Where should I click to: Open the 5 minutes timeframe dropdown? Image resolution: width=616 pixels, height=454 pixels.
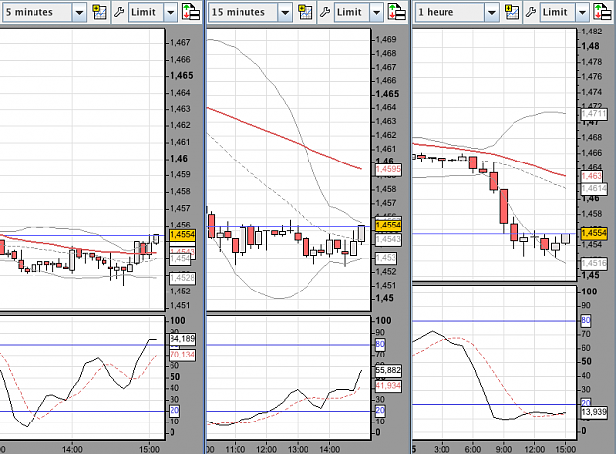point(79,13)
